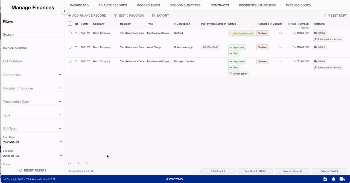Go to the first page of results
350x183 pixels.
69,163
